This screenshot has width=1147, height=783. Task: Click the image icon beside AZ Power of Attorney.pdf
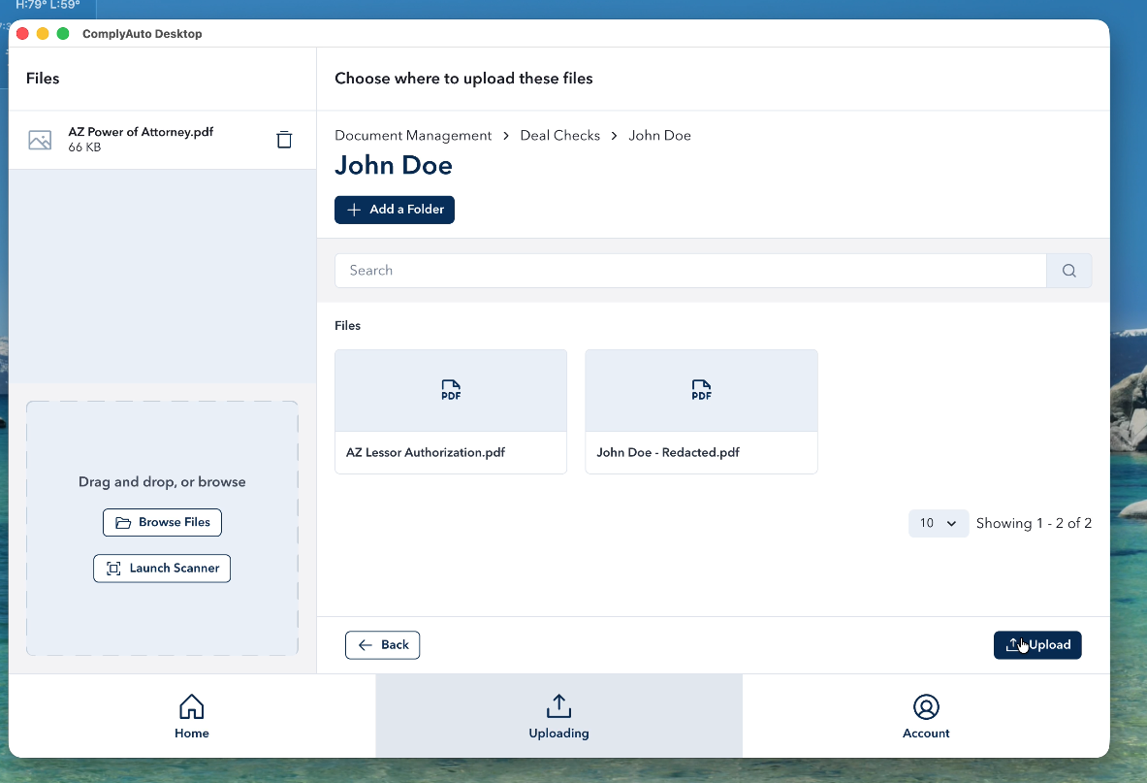[40, 140]
